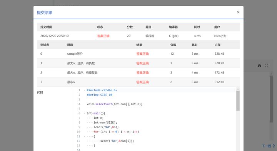The image size is (277, 151).
Task: Click the code editor's vertical scrollbar thumb
Action: pyautogui.click(x=238, y=101)
